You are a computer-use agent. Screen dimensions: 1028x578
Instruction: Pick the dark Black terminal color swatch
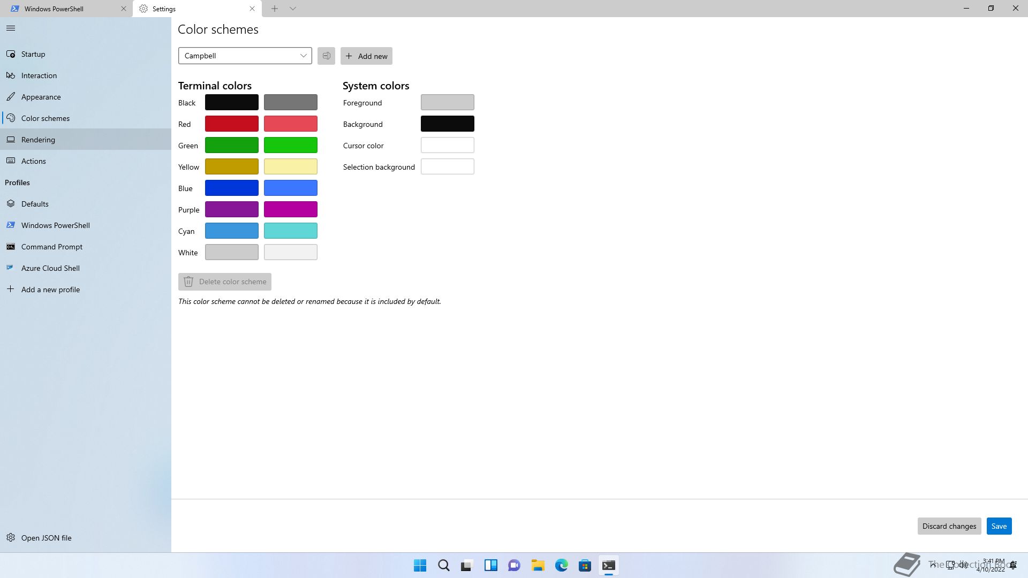[x=232, y=102]
